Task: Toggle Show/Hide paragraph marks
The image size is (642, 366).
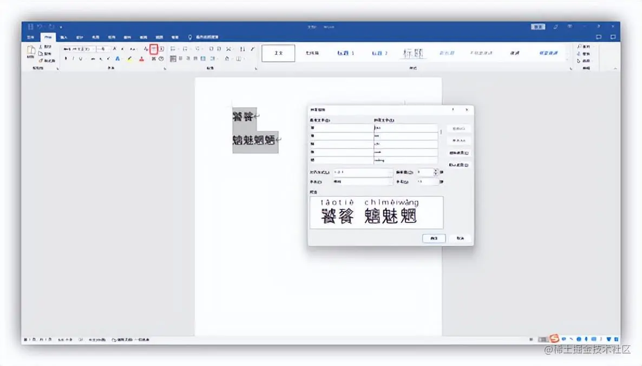Action: 253,49
